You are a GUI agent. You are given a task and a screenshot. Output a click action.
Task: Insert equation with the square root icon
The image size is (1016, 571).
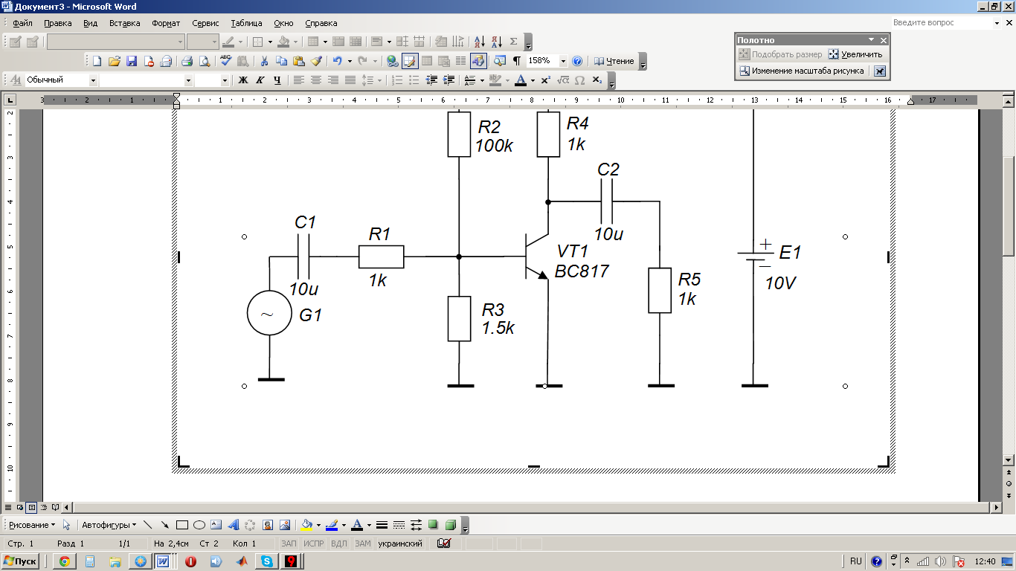tap(563, 80)
